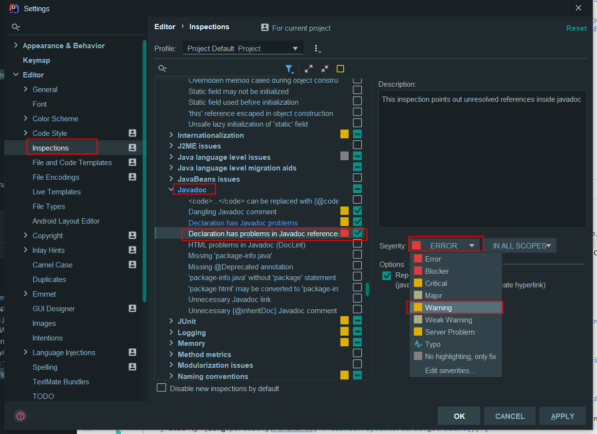The width and height of the screenshot is (597, 434).
Task: Open the Project Default profile dropdown
Action: click(295, 48)
